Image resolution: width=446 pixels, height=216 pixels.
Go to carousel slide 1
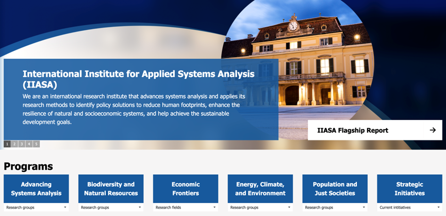pyautogui.click(x=7, y=144)
